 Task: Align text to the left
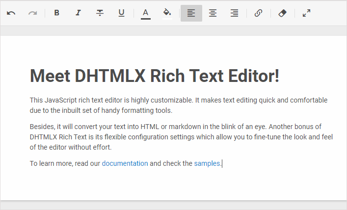point(191,13)
